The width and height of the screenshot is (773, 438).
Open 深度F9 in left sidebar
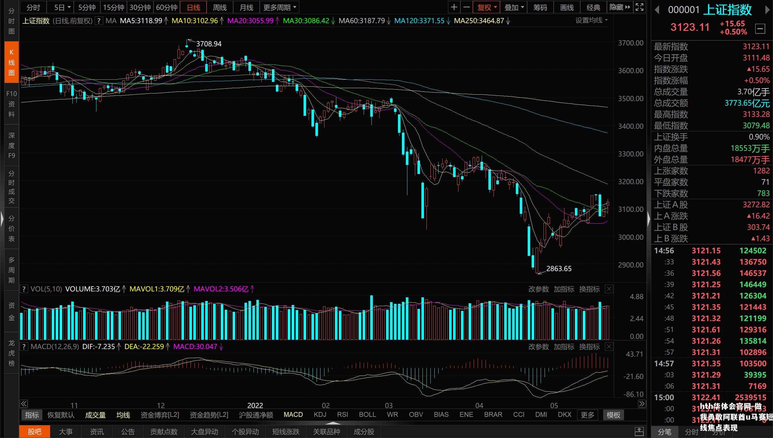pos(11,145)
